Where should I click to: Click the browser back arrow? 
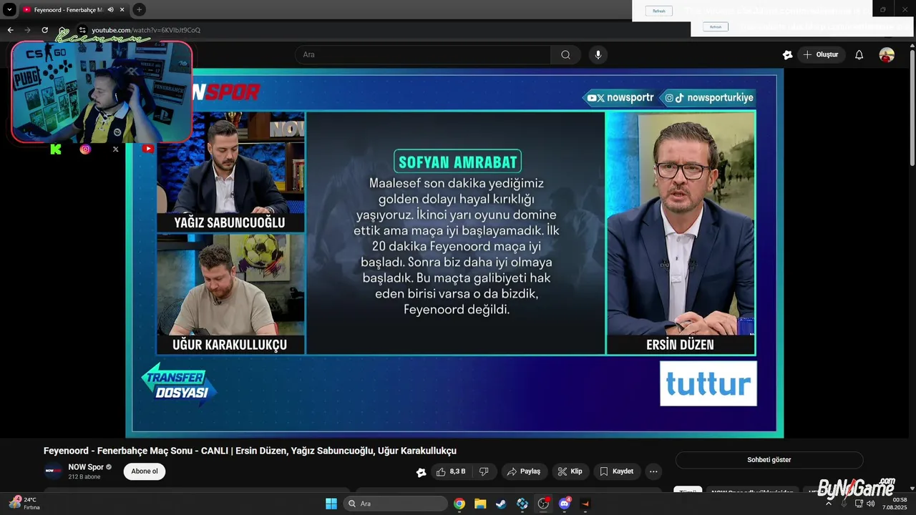click(10, 30)
